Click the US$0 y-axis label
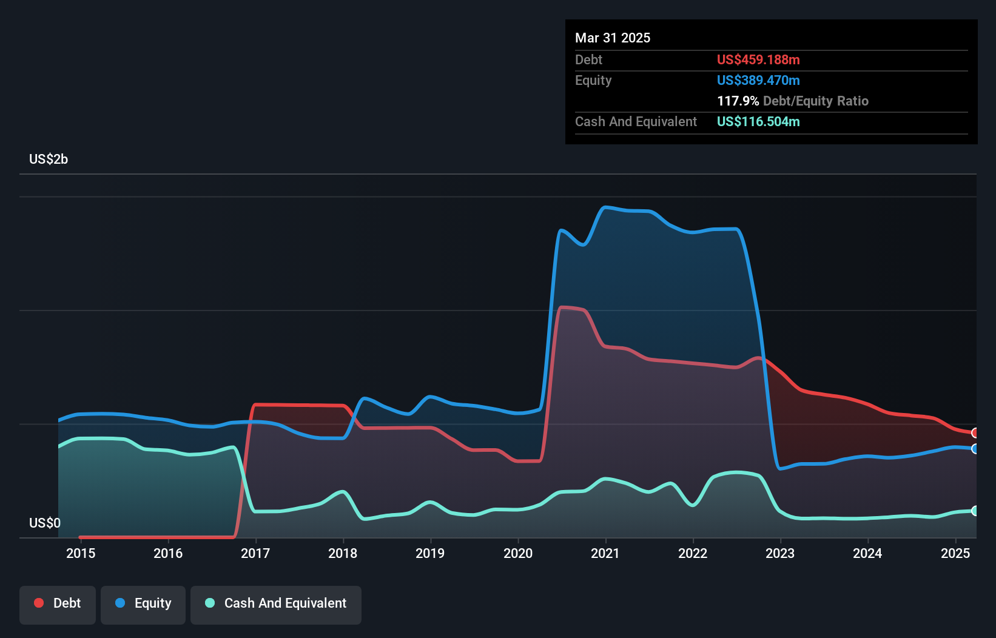The image size is (996, 638). tap(45, 523)
